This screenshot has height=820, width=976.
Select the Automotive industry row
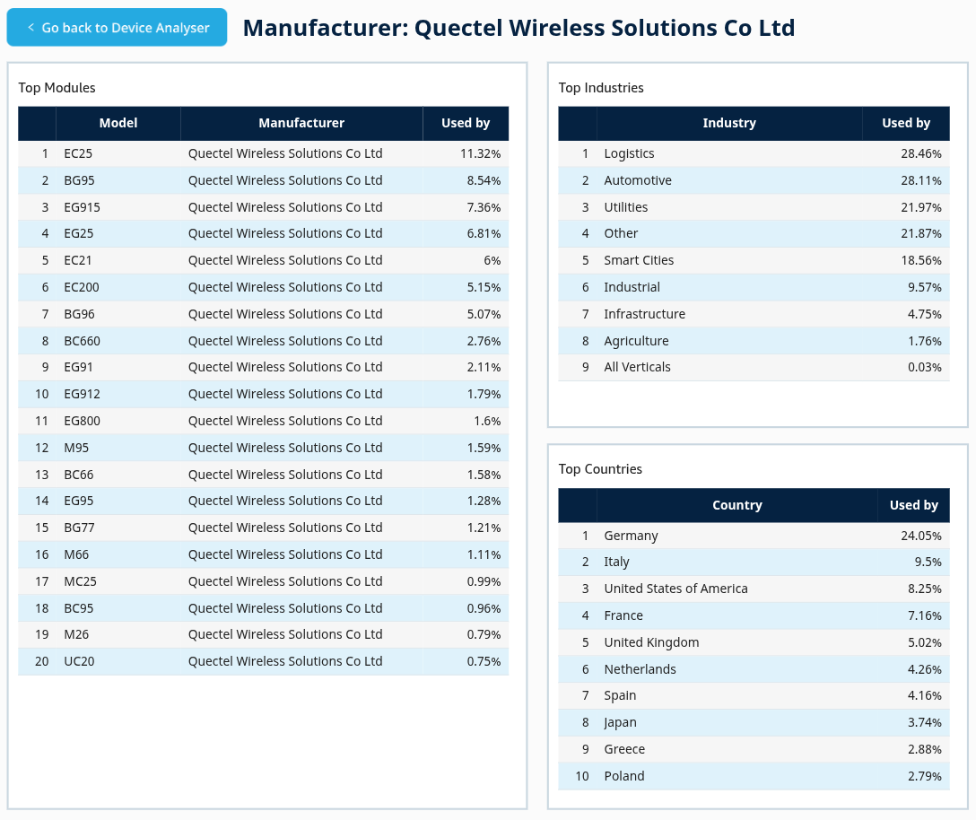pos(754,180)
